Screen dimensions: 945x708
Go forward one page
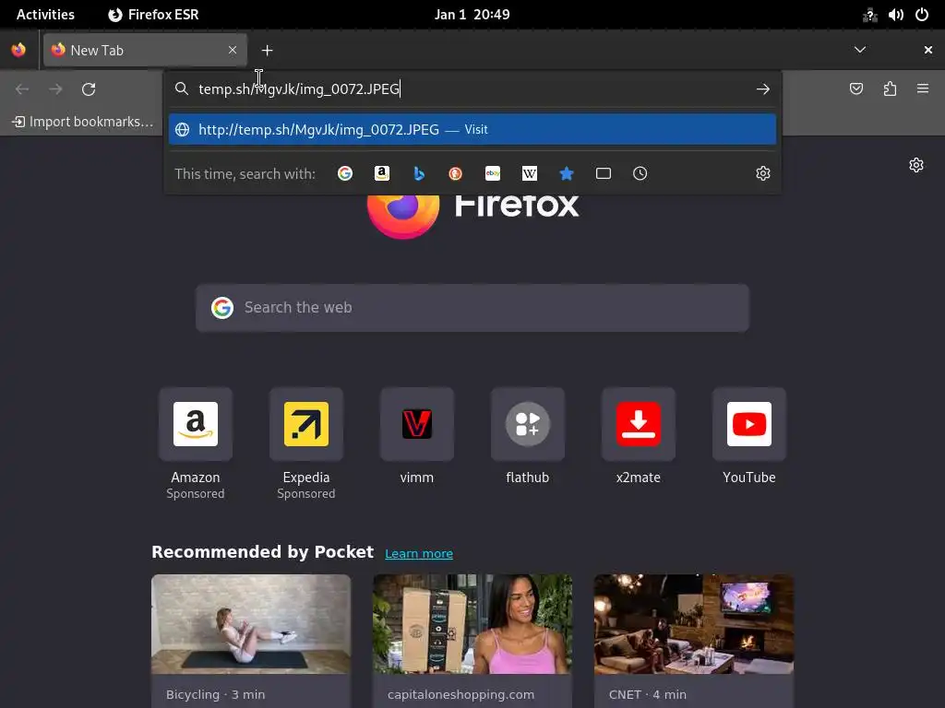[x=55, y=89]
